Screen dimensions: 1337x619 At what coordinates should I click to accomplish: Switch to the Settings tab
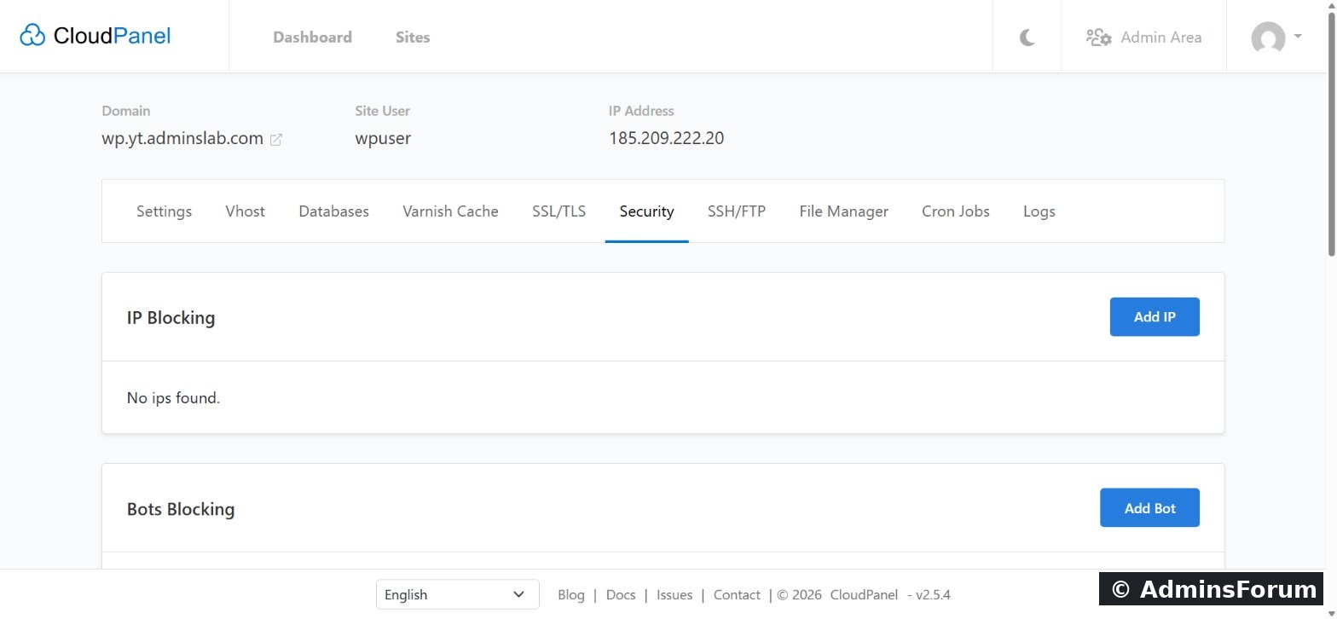click(x=164, y=211)
